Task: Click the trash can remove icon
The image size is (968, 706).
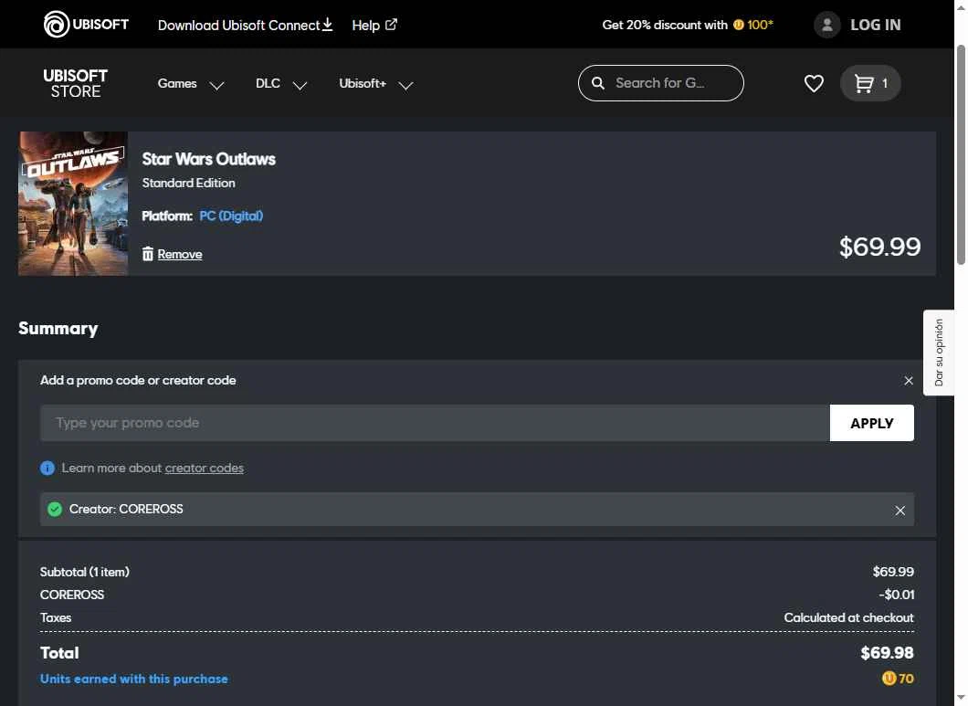Action: click(148, 254)
